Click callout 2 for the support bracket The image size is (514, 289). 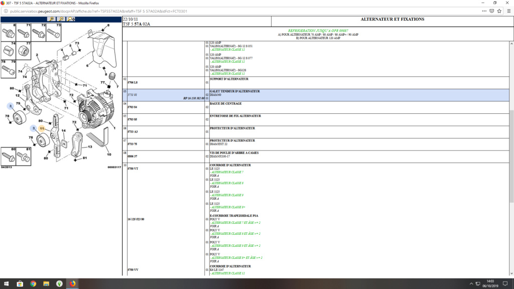(x=37, y=55)
